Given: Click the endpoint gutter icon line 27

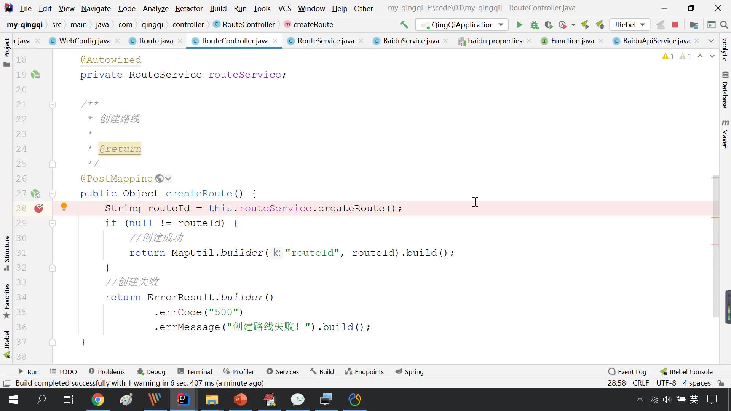Looking at the screenshot, I should pos(35,194).
